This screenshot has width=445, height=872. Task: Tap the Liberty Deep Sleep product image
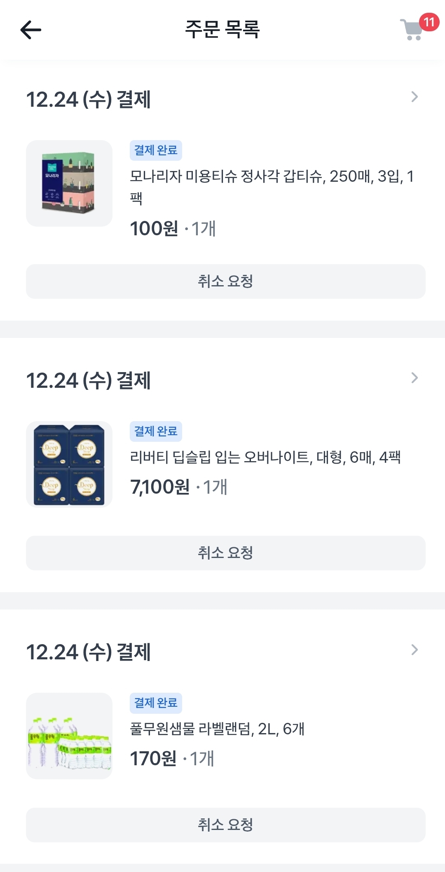(69, 464)
